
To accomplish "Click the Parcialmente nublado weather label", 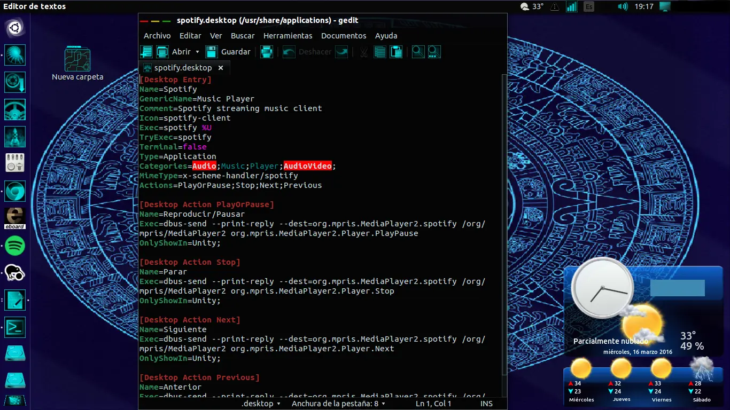I will pyautogui.click(x=611, y=341).
